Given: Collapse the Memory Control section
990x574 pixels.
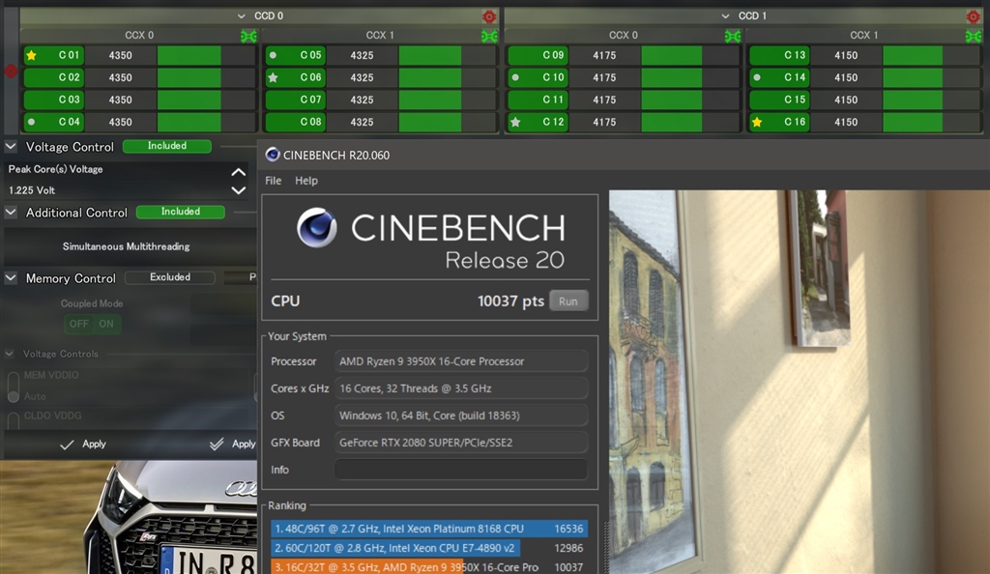Looking at the screenshot, I should click(x=11, y=278).
